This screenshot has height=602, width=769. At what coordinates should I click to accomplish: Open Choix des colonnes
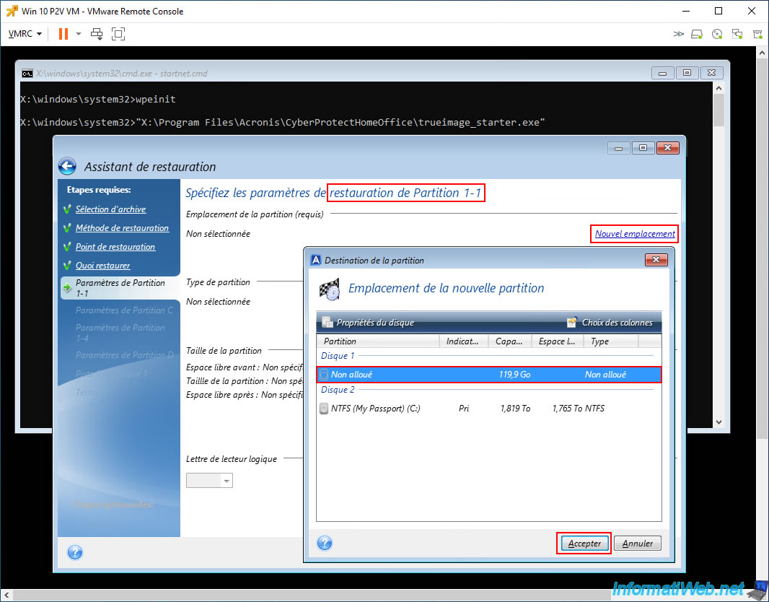[610, 323]
